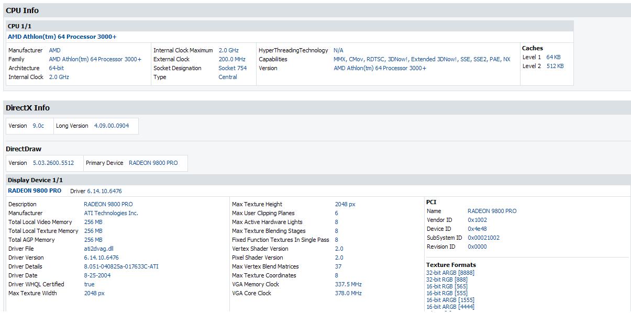Click Primary Device value RADEON 9800 PRO
This screenshot has height=313, width=631.
(153, 163)
